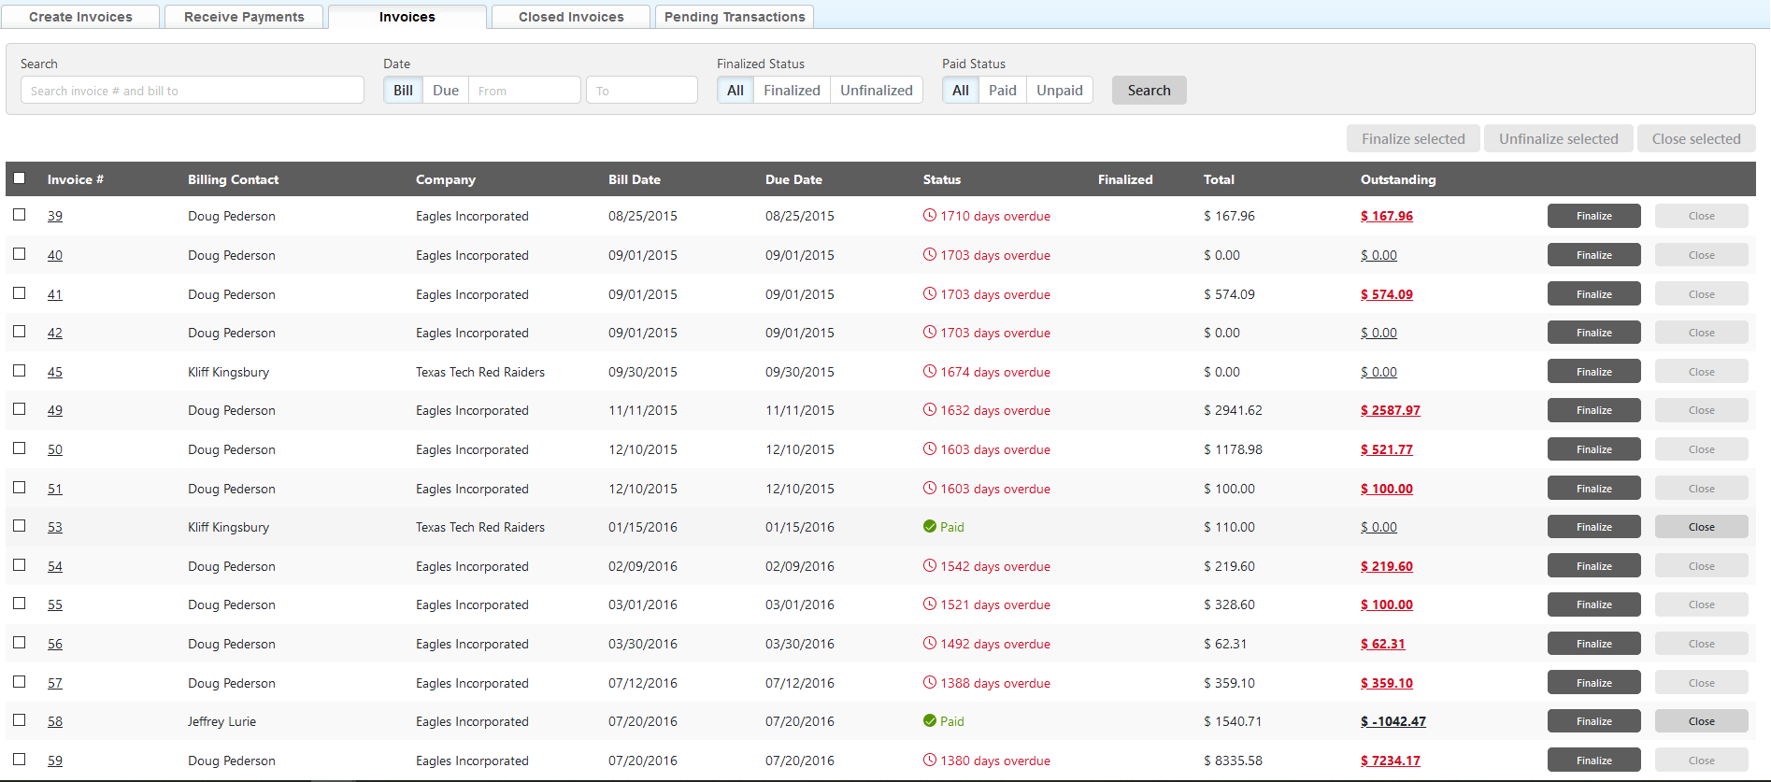The height and width of the screenshot is (782, 1771).
Task: Close the paid invoice 53
Action: [x=1701, y=527]
